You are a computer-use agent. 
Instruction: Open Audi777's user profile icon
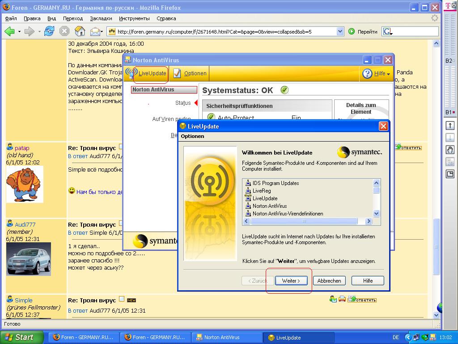10,224
